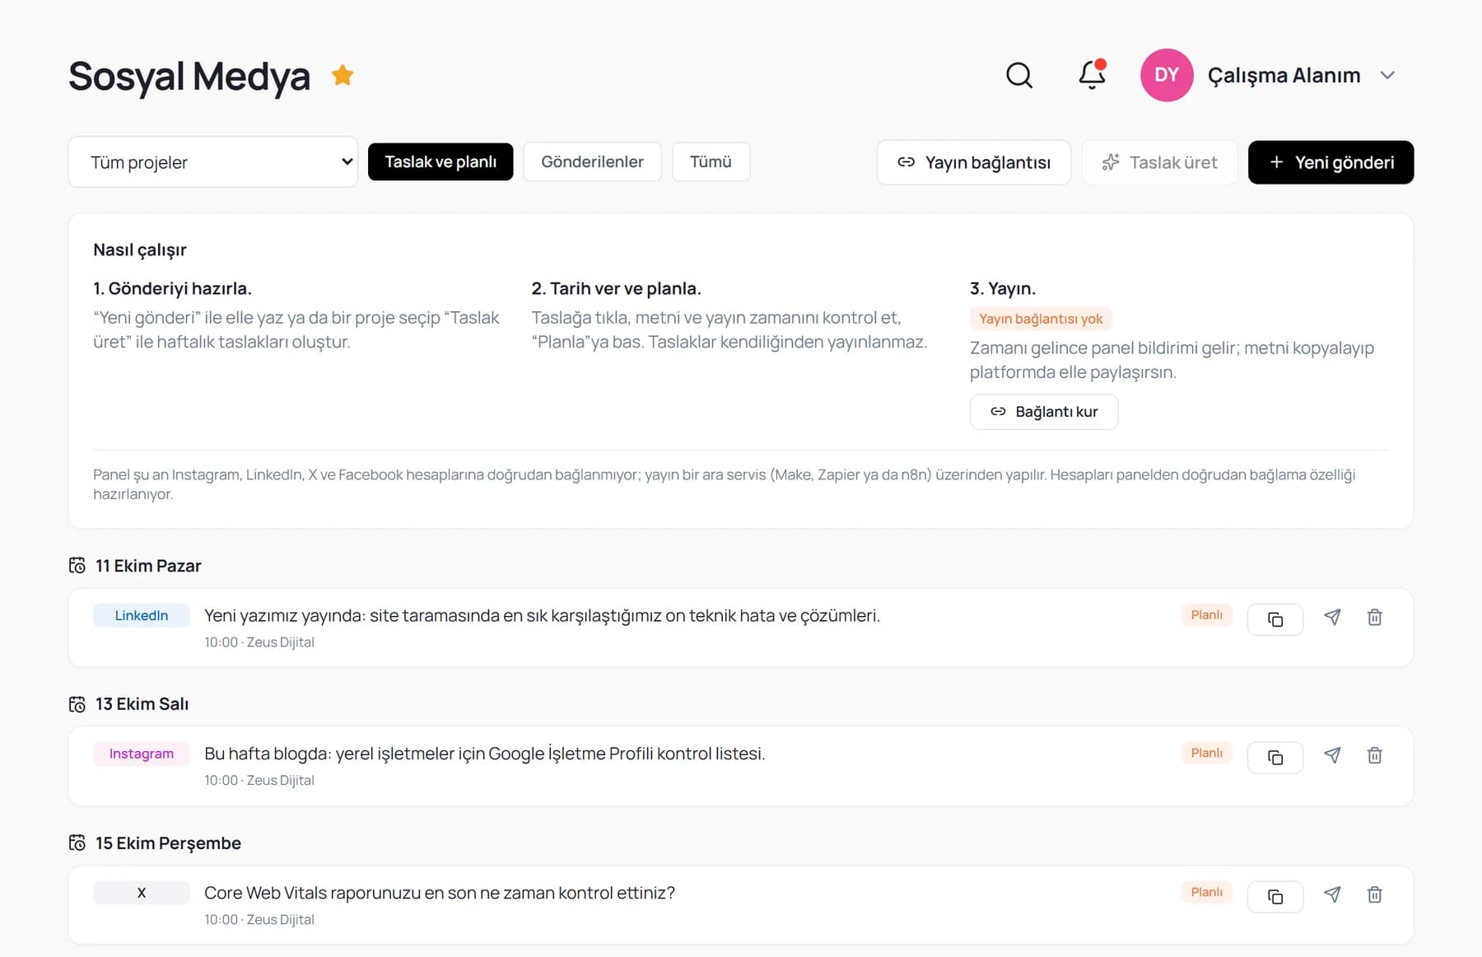
Task: Click the Sosyal Medya page title
Action: [x=189, y=76]
